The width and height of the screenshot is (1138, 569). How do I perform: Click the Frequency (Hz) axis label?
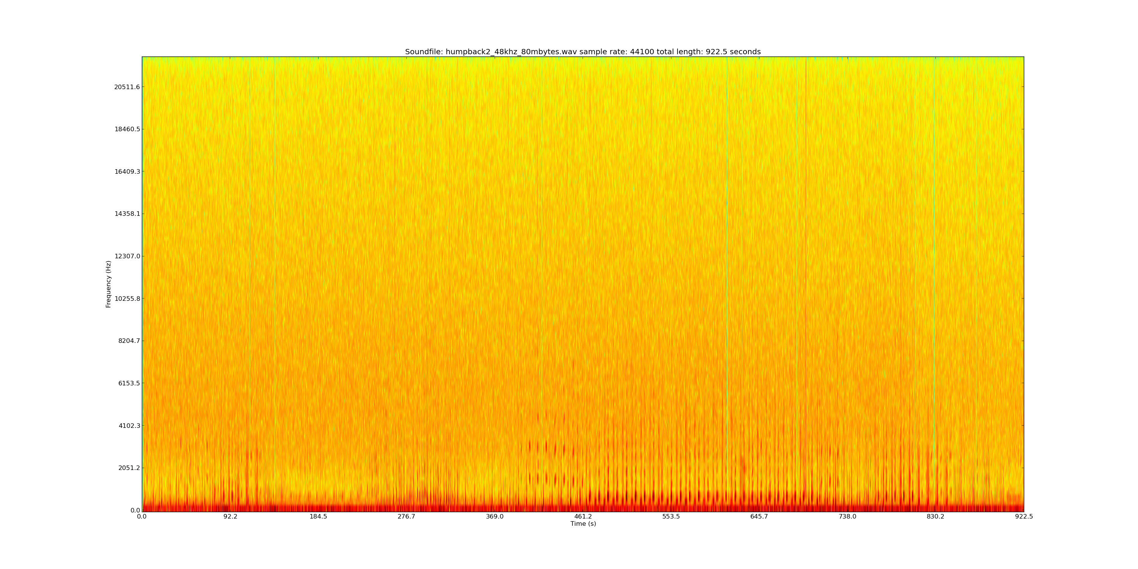[x=108, y=284]
